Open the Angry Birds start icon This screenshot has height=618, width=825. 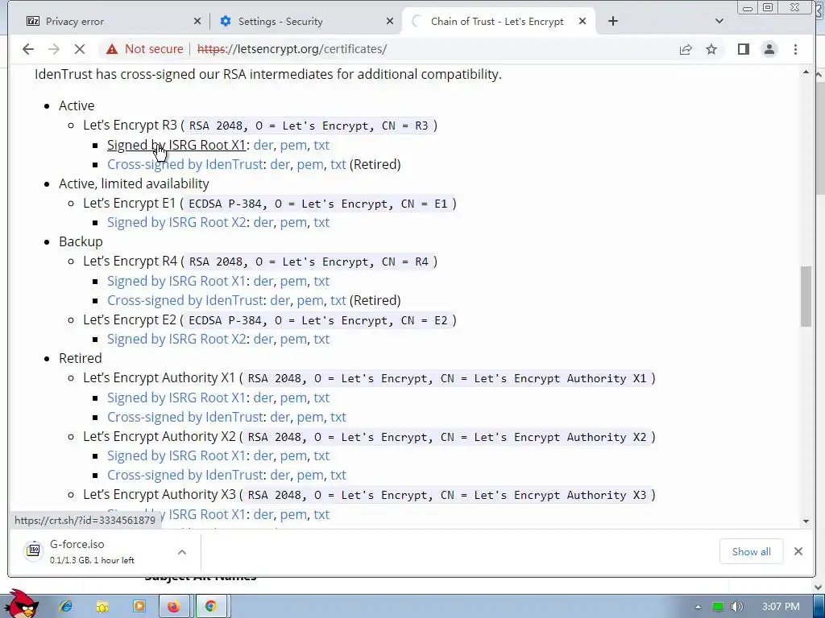point(21,604)
